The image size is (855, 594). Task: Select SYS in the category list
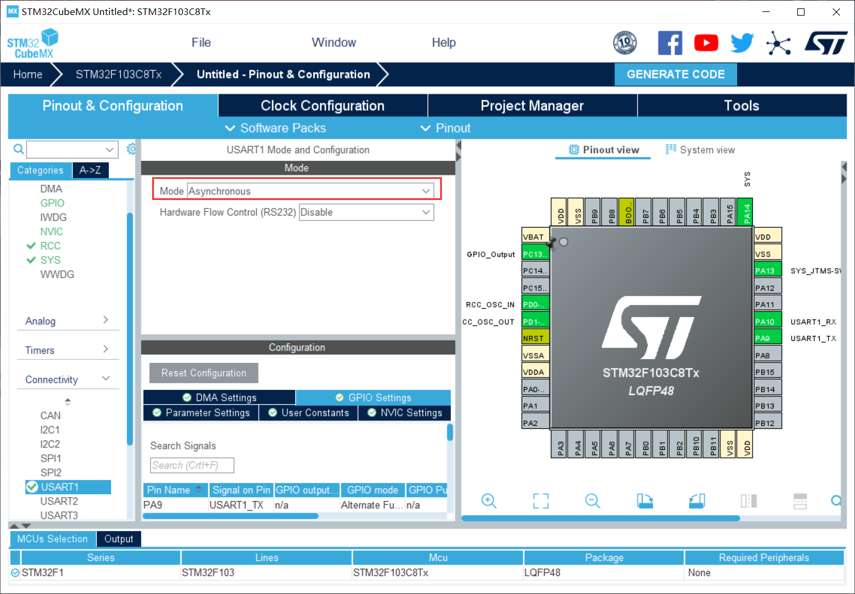tap(51, 260)
